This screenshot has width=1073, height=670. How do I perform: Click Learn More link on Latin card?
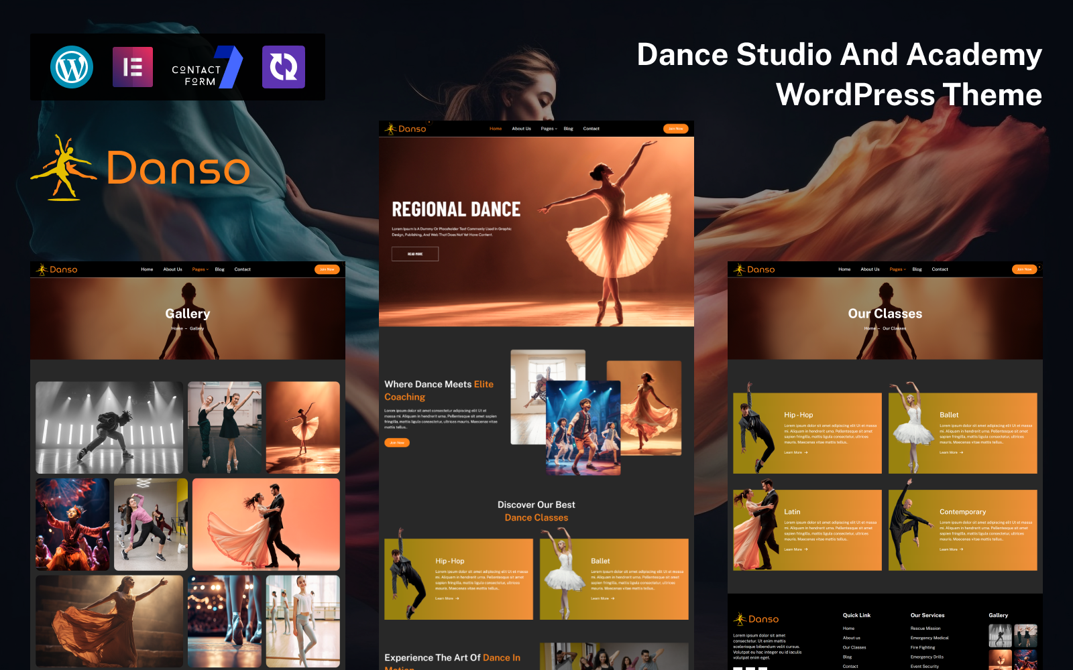point(795,549)
